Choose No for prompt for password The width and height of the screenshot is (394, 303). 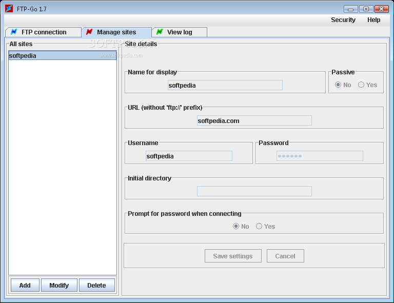tap(235, 226)
